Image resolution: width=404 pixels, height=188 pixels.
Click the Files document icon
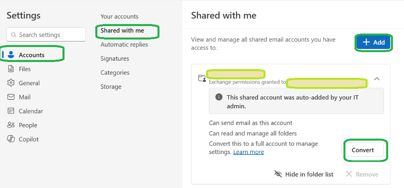(x=11, y=69)
